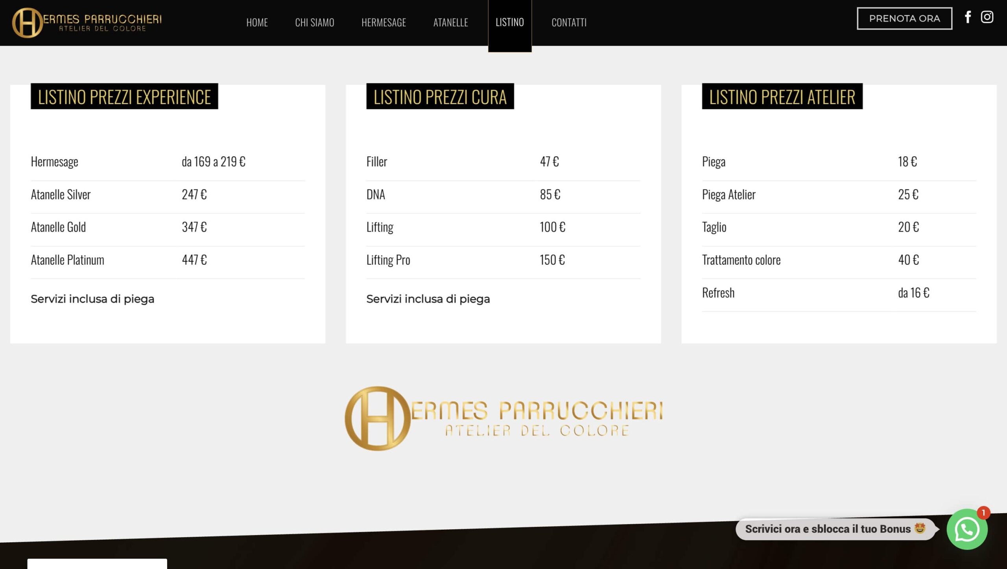Screen dimensions: 1007x569
Task: Open the Instagram profile icon
Action: click(987, 17)
